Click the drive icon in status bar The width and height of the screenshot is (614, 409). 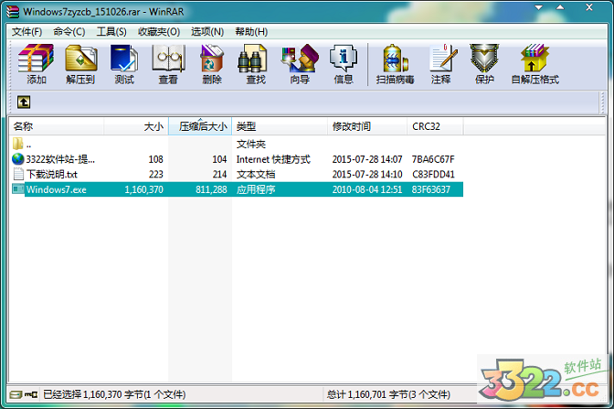16,394
